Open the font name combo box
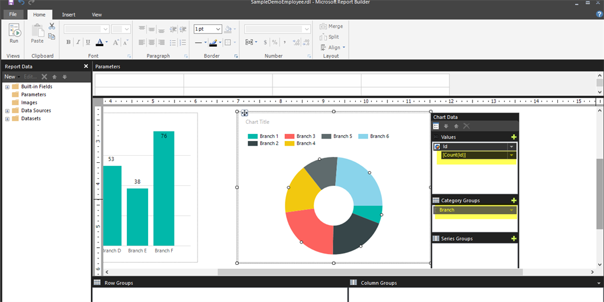 point(87,29)
